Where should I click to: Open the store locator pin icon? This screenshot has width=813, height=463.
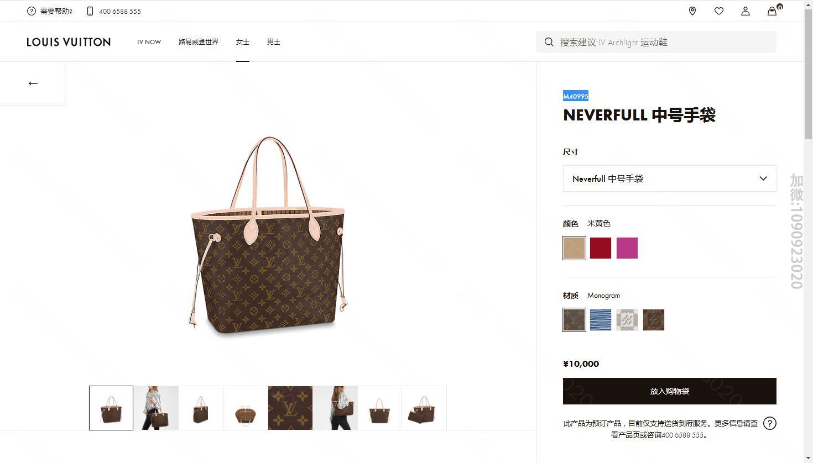[x=692, y=11]
